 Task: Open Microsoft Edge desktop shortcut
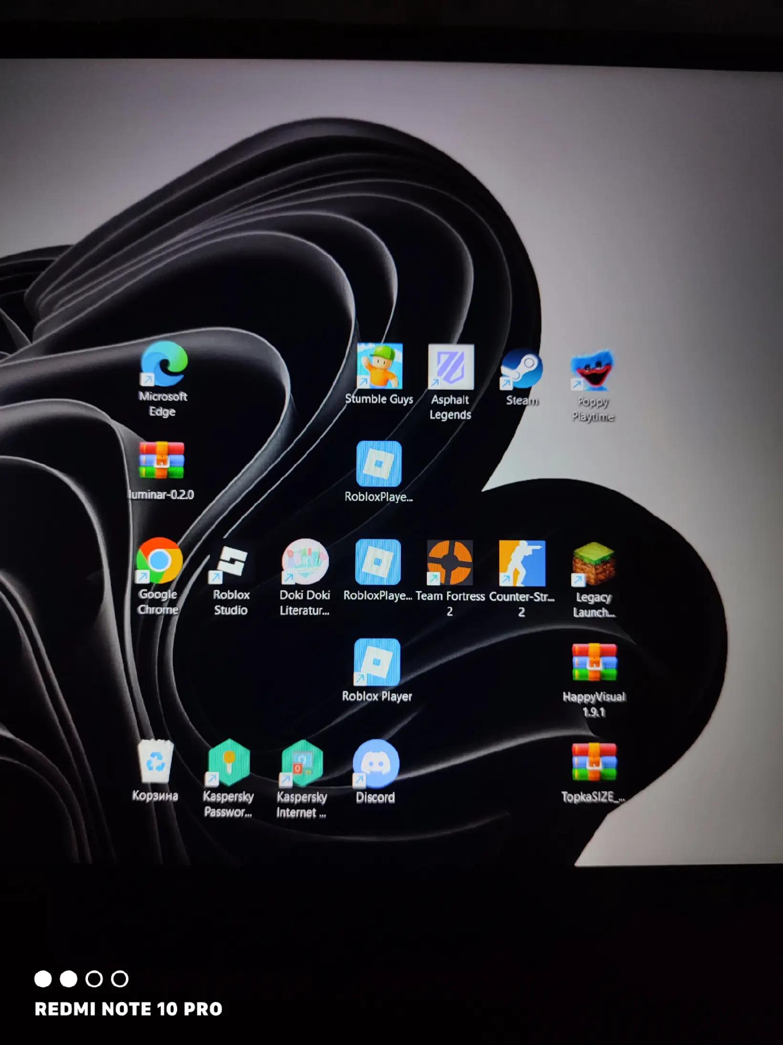pyautogui.click(x=163, y=364)
